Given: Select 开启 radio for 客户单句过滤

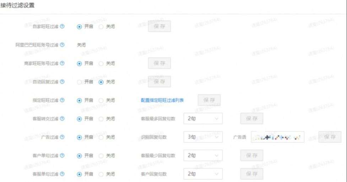Looking at the screenshot, I should pyautogui.click(x=79, y=156).
